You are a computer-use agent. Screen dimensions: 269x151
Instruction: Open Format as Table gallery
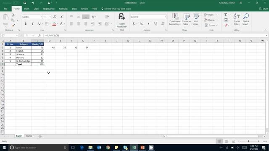[x=186, y=19]
